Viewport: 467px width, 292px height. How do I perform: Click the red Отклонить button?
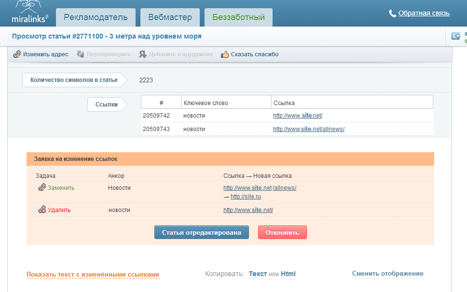click(x=282, y=232)
